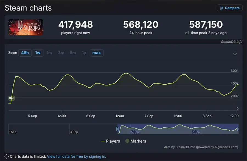The width and height of the screenshot is (247, 161).
Task: Choose the 3m zoom option
Action: [x=61, y=53]
